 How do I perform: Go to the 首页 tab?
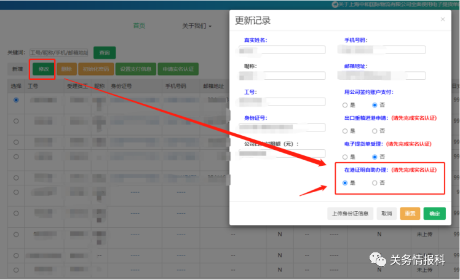(x=140, y=26)
